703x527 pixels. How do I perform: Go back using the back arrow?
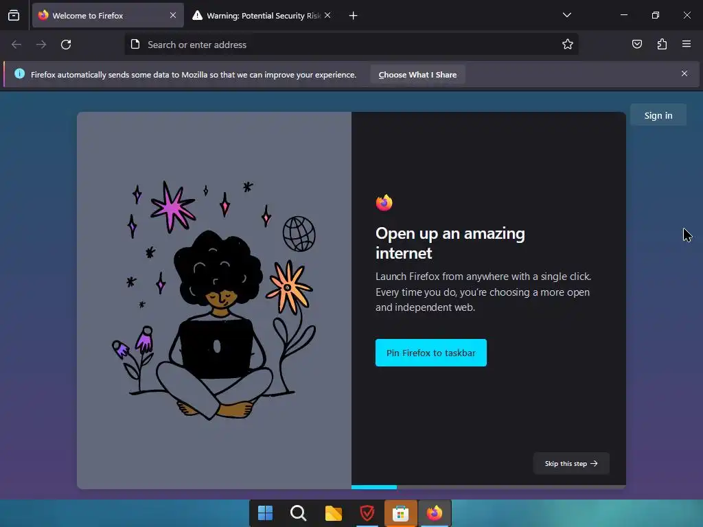point(16,45)
